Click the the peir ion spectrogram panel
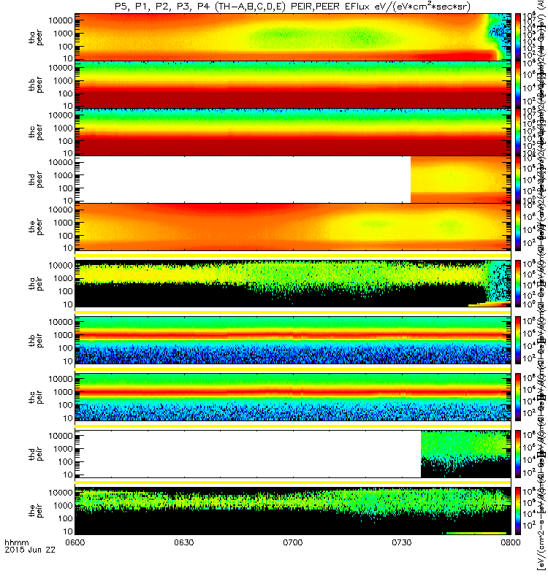The width and height of the screenshot is (548, 584). (x=293, y=511)
